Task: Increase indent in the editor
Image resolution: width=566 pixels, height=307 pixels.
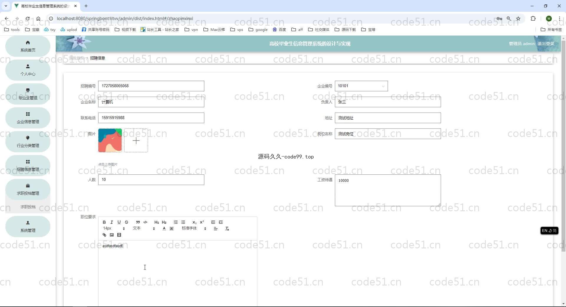Action: [x=221, y=222]
